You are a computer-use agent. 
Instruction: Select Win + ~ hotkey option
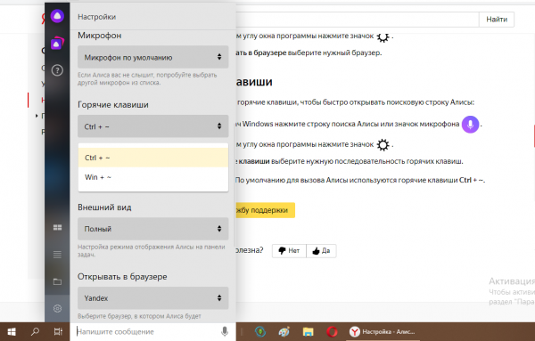click(x=152, y=177)
